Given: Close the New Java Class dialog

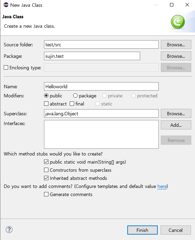Looking at the screenshot, I should [187, 5].
